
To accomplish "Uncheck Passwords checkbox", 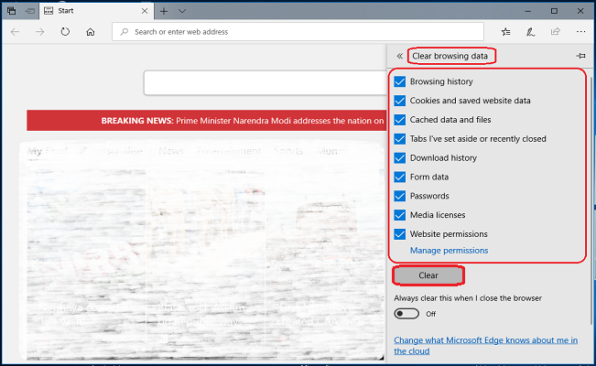I will click(x=400, y=196).
